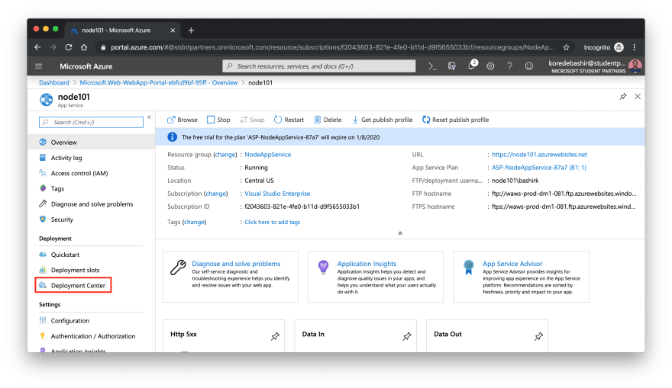
Task: Open Cloud Shell from the top bar
Action: (x=432, y=66)
